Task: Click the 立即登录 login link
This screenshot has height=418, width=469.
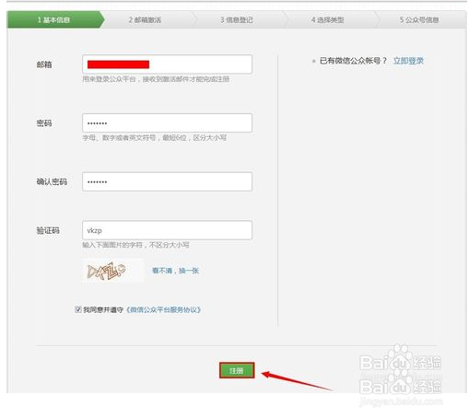Action: point(408,61)
